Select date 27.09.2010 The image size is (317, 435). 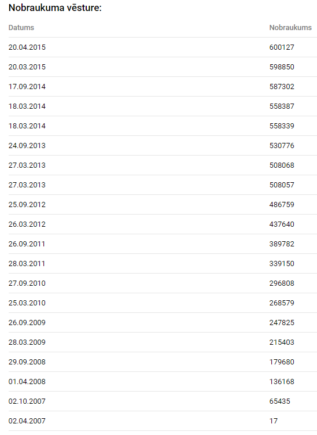click(27, 283)
